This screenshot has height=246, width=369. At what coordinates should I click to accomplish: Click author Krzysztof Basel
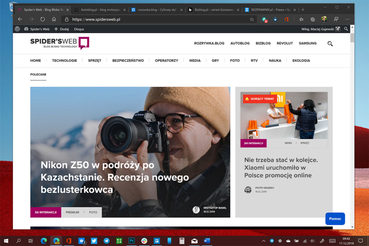[215, 208]
